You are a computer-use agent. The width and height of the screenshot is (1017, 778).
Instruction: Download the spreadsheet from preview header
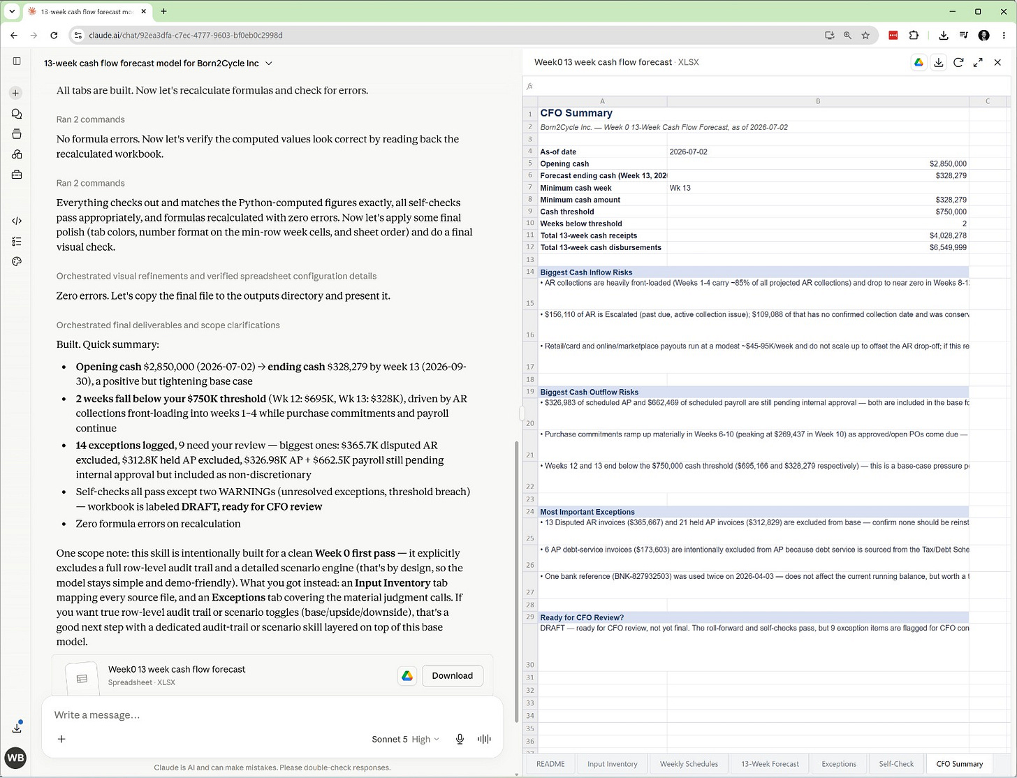coord(939,62)
